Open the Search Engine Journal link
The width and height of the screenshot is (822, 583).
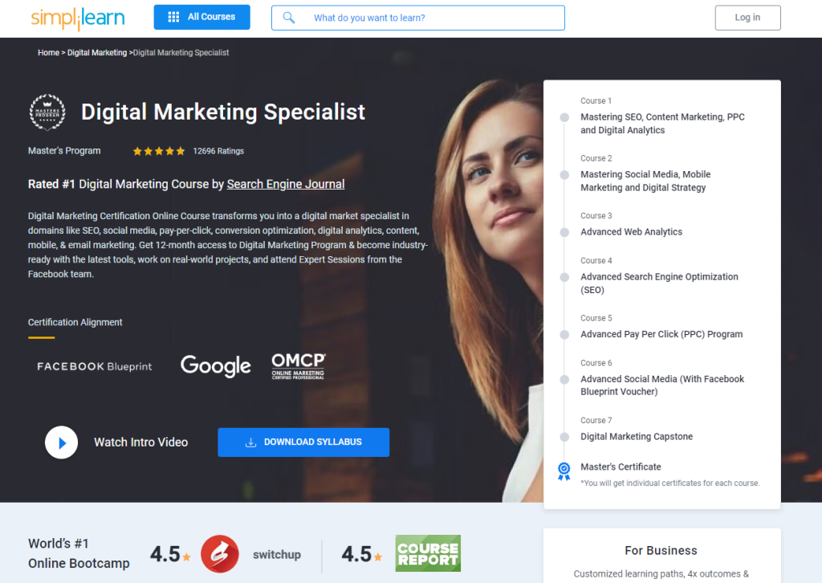(285, 184)
